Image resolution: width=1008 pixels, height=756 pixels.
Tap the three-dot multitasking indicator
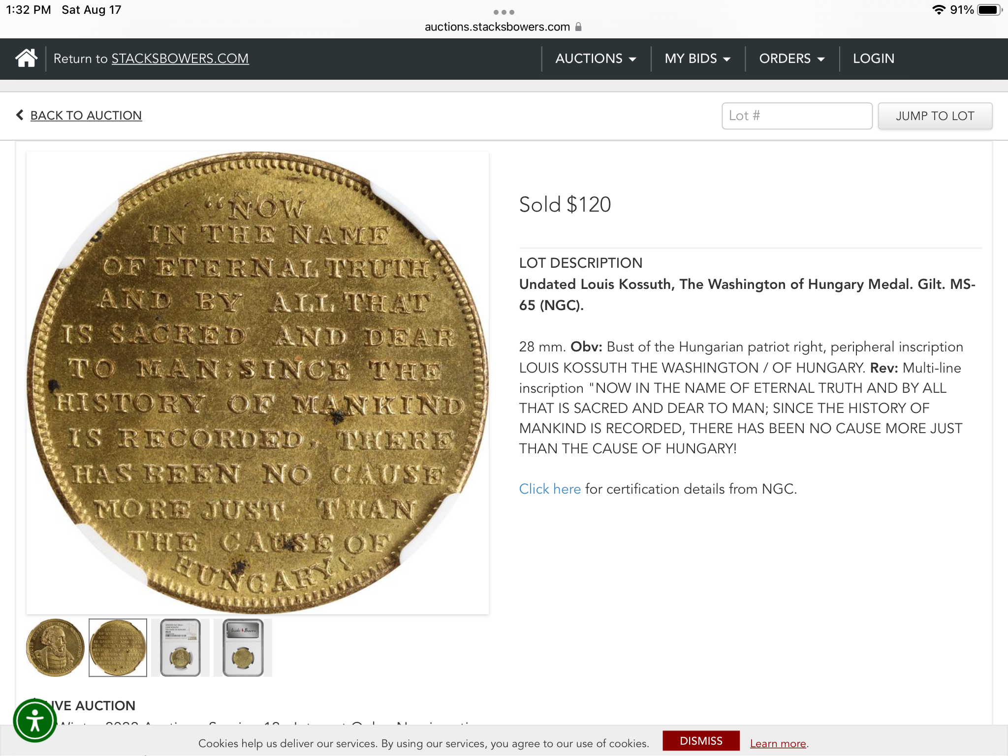click(x=504, y=12)
